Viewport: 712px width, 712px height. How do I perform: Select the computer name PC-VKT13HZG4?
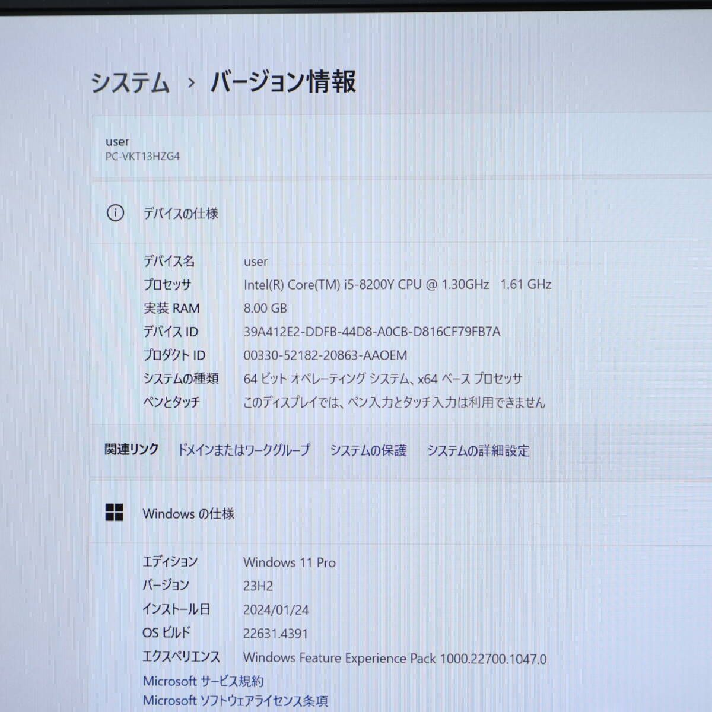point(143,157)
